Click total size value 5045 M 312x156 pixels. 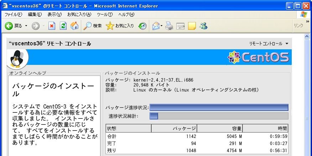234,136
